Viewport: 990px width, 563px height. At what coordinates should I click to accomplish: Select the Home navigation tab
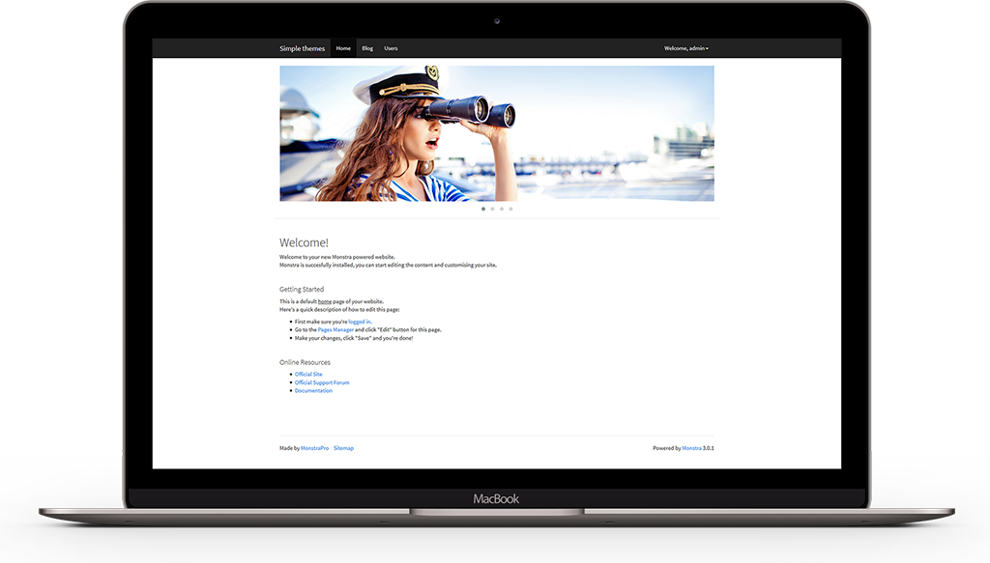(x=343, y=47)
